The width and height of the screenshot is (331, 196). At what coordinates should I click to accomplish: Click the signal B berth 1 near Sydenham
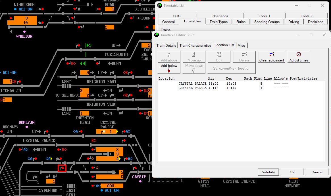(x=51, y=181)
